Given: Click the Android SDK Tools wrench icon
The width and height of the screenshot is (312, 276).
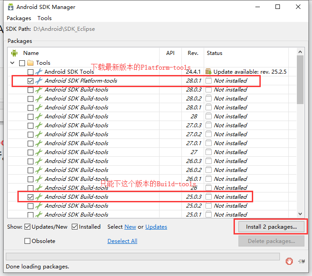Looking at the screenshot, I should 39,71.
